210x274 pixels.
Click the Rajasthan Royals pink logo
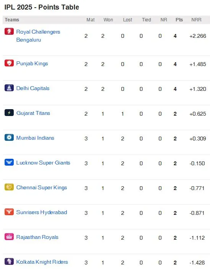9,237
